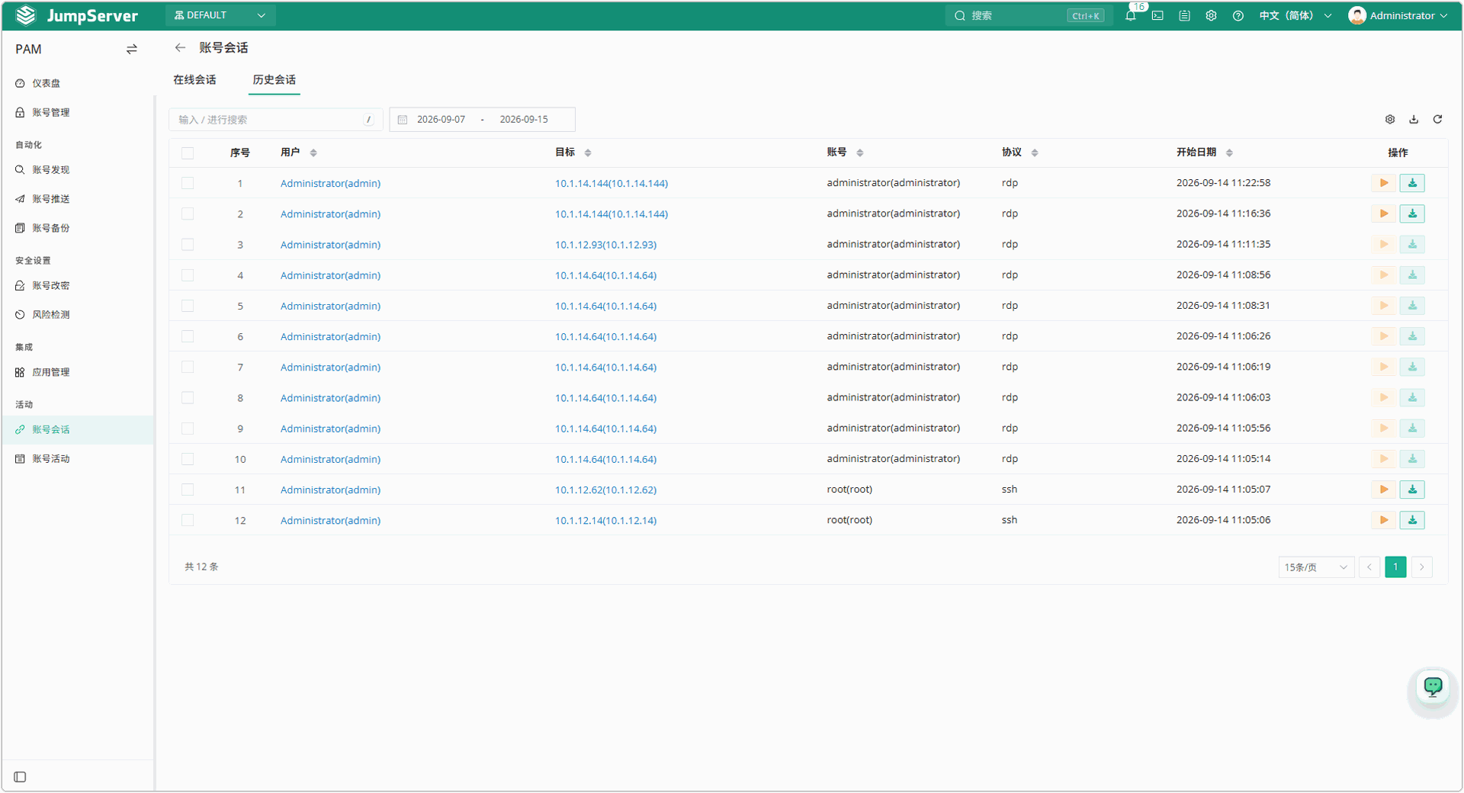
Task: Open the Administrator user menu
Action: coord(1398,15)
